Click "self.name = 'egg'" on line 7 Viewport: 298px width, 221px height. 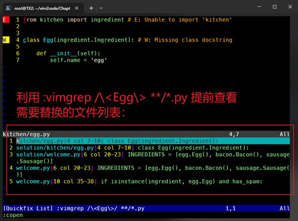click(x=78, y=60)
